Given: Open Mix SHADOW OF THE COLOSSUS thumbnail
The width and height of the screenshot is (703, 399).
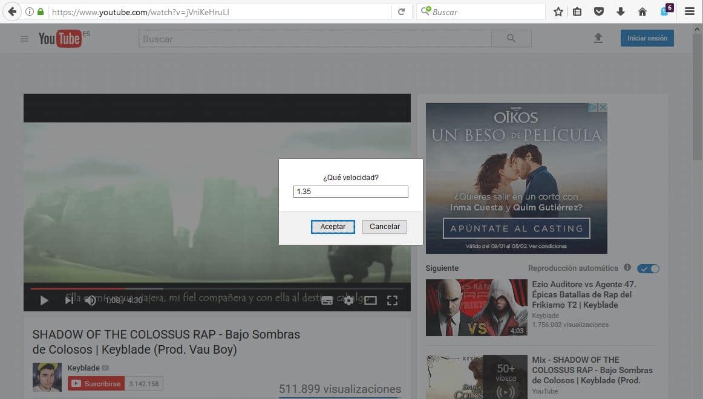Looking at the screenshot, I should [477, 377].
